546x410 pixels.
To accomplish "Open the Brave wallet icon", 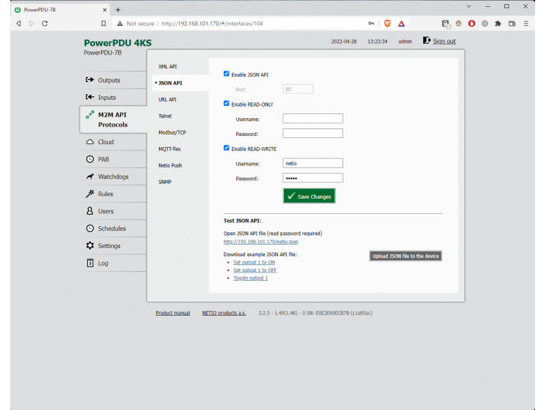I will point(512,23).
